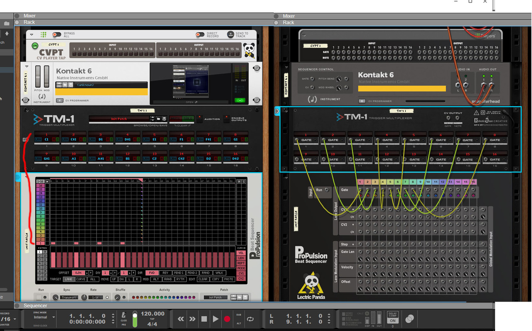
Task: Click the Alt take button in transport
Action: [x=239, y=323]
